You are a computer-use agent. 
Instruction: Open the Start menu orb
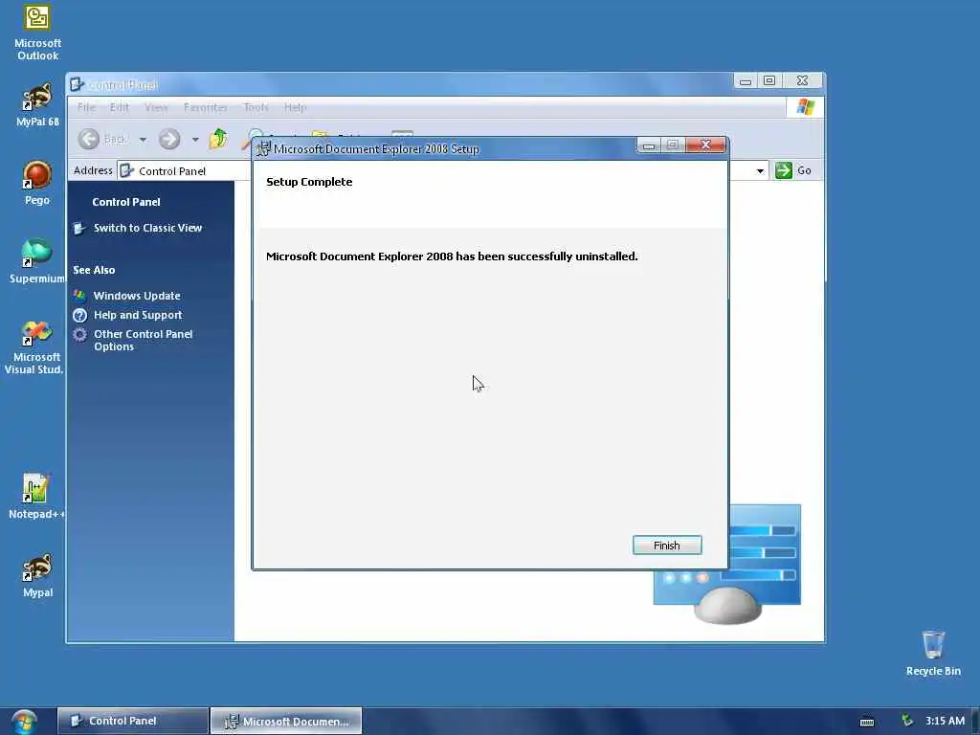[x=24, y=722]
